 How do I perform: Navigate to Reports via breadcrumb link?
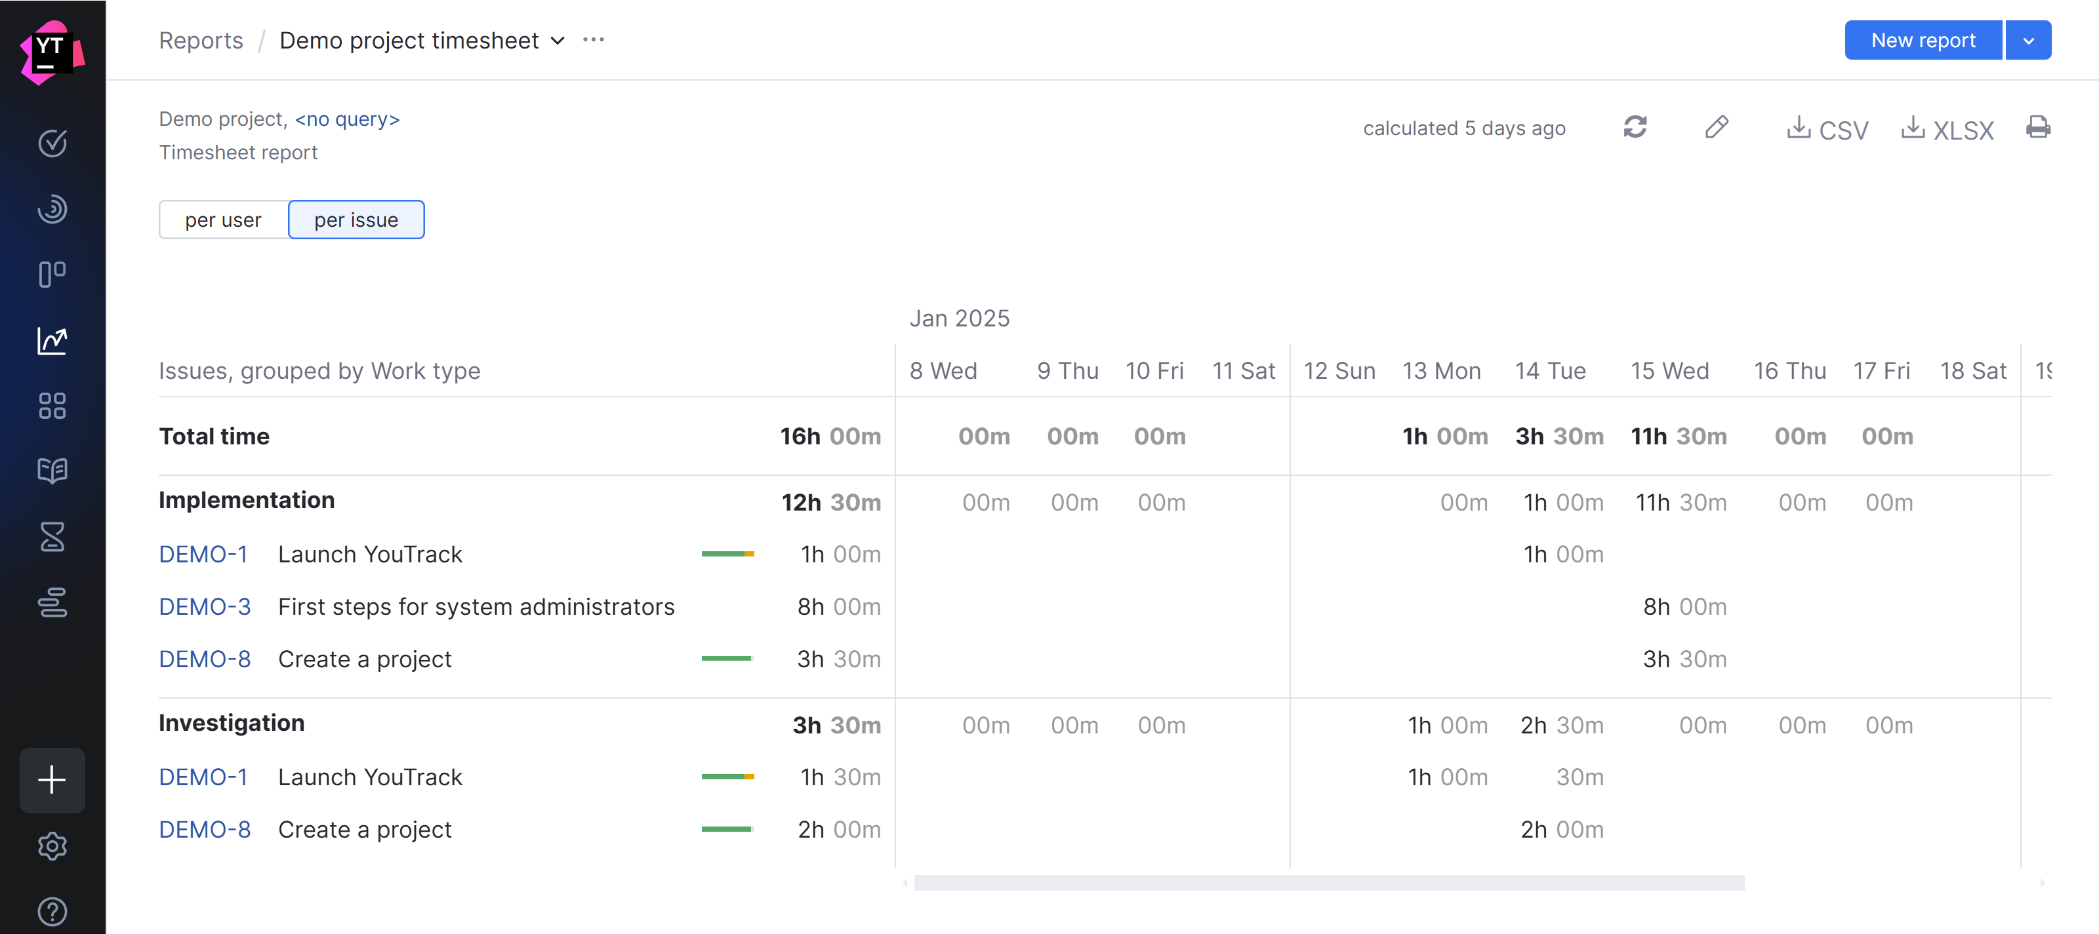click(x=201, y=40)
